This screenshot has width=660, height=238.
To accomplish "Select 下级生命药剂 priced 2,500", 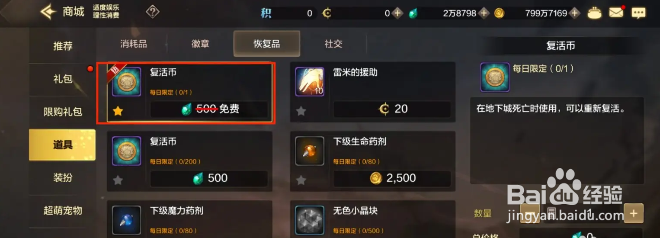I will point(373,161).
